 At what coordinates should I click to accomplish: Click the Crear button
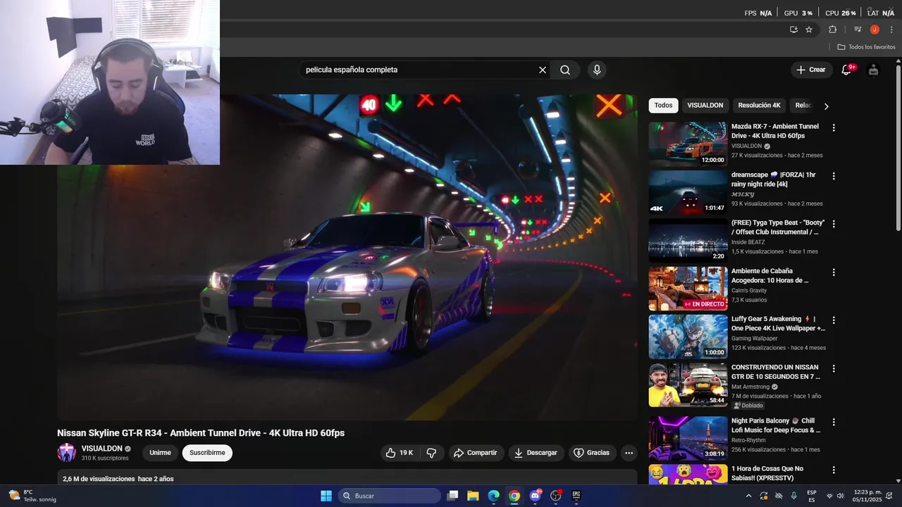click(810, 70)
